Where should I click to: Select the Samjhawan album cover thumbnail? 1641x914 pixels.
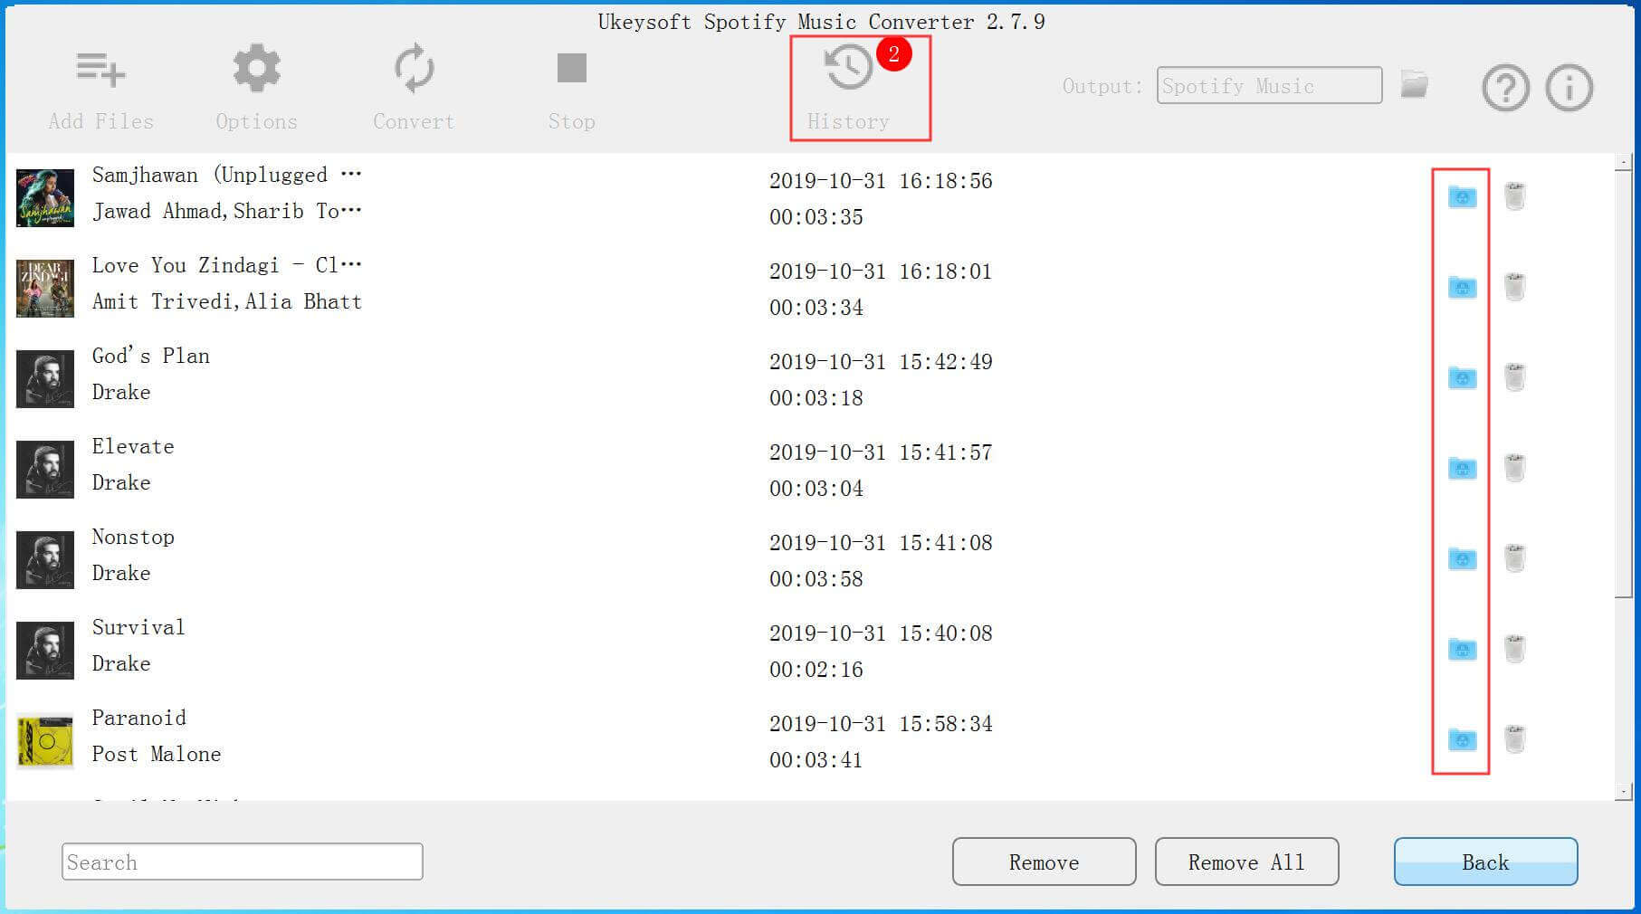pyautogui.click(x=45, y=197)
